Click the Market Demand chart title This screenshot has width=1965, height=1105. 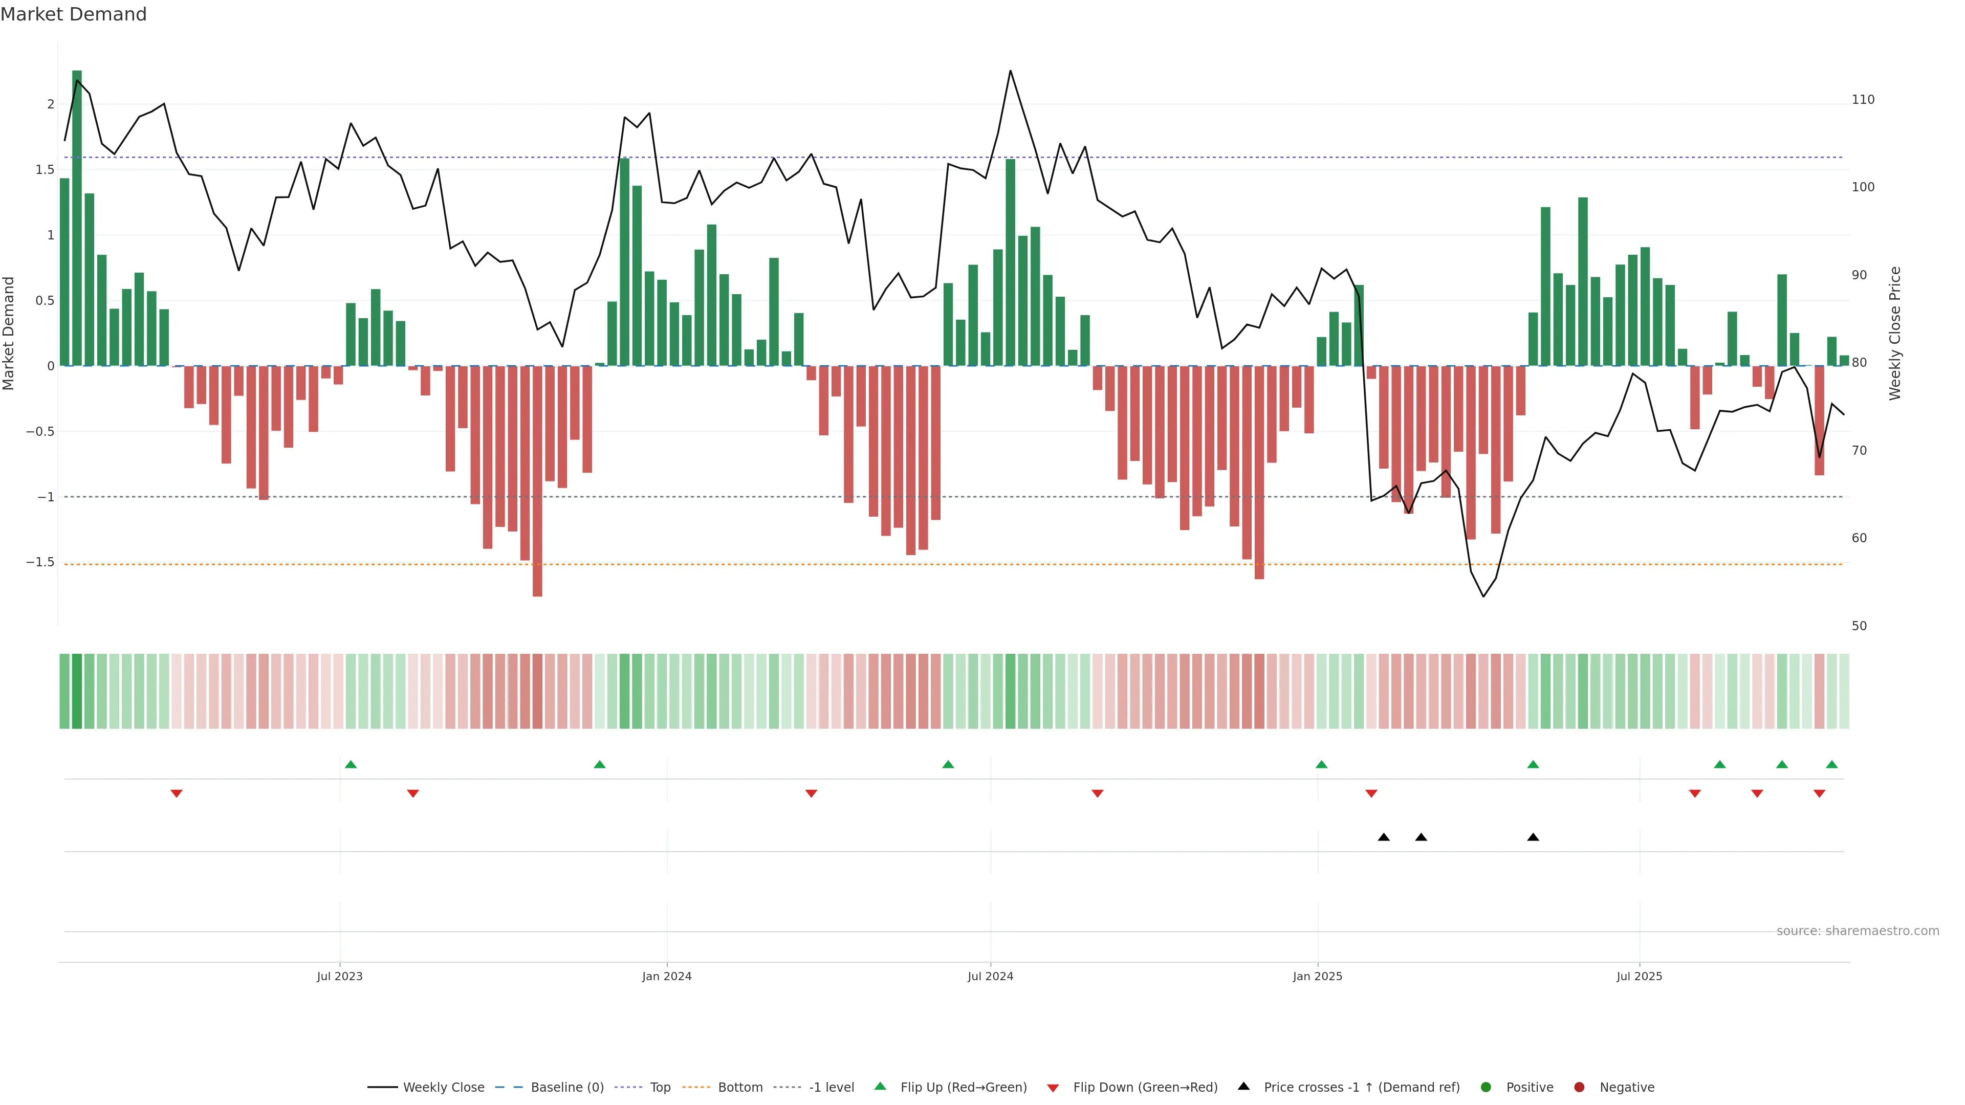click(x=73, y=14)
